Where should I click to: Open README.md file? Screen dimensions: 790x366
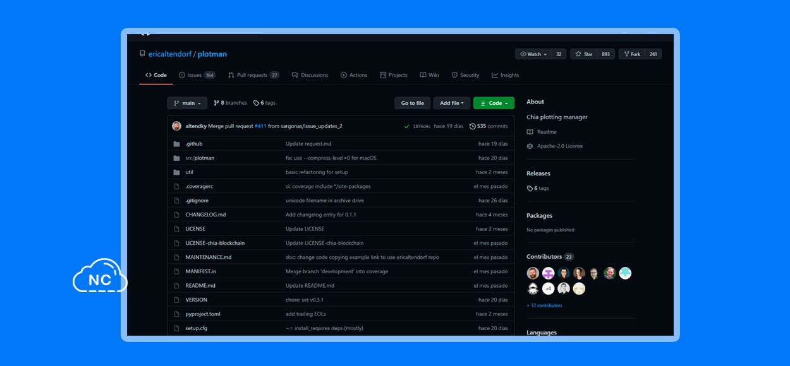pyautogui.click(x=200, y=286)
